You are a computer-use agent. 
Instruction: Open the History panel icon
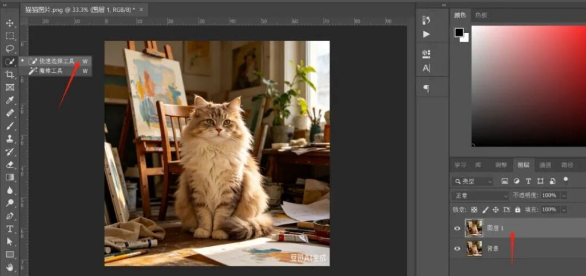(x=426, y=20)
